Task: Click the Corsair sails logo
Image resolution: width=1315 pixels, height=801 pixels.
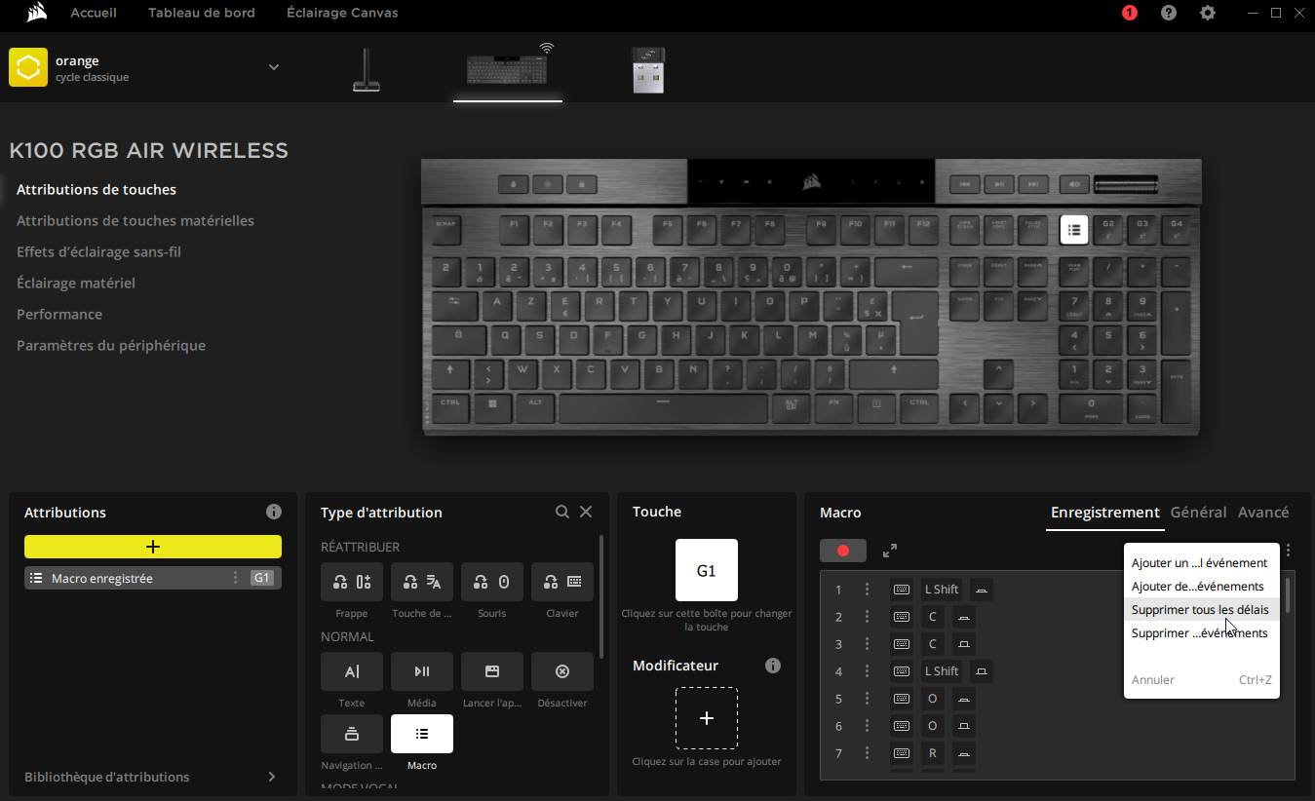Action: click(37, 13)
